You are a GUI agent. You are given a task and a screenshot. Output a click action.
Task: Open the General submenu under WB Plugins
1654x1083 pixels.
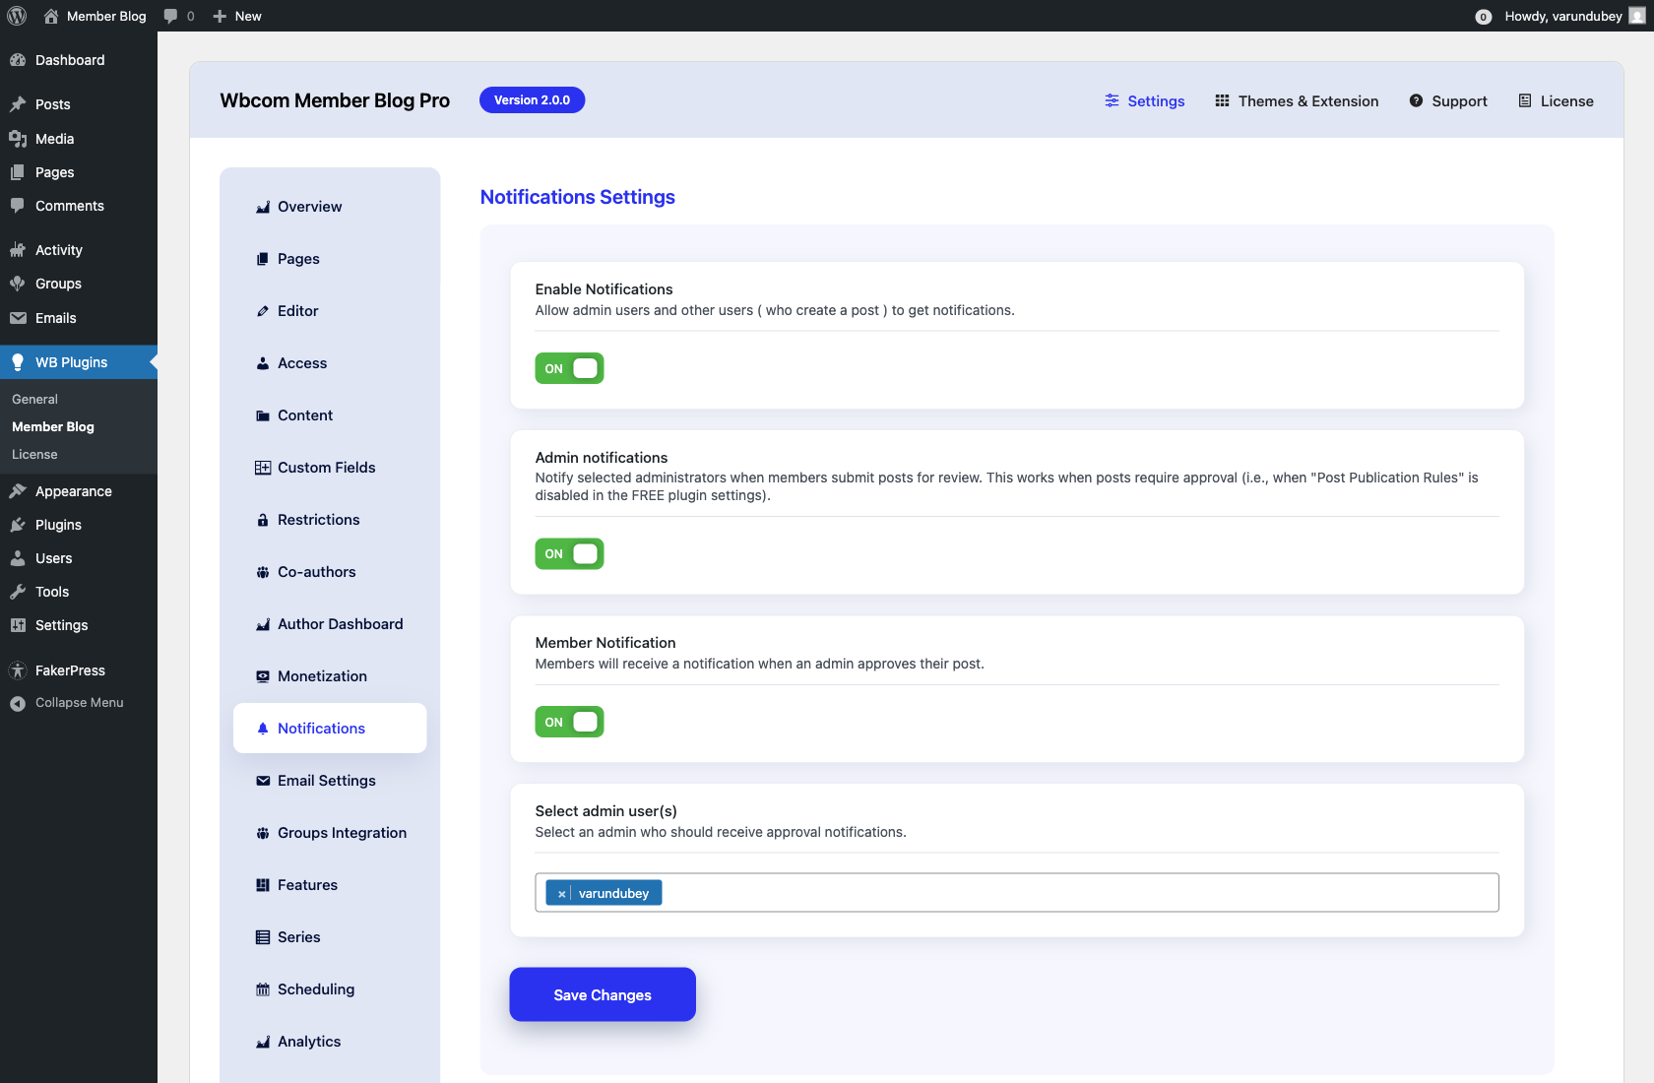tap(34, 399)
